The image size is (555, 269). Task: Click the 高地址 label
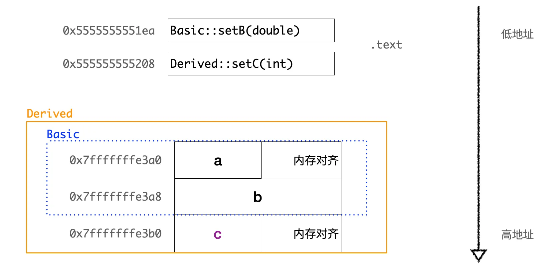pyautogui.click(x=517, y=235)
